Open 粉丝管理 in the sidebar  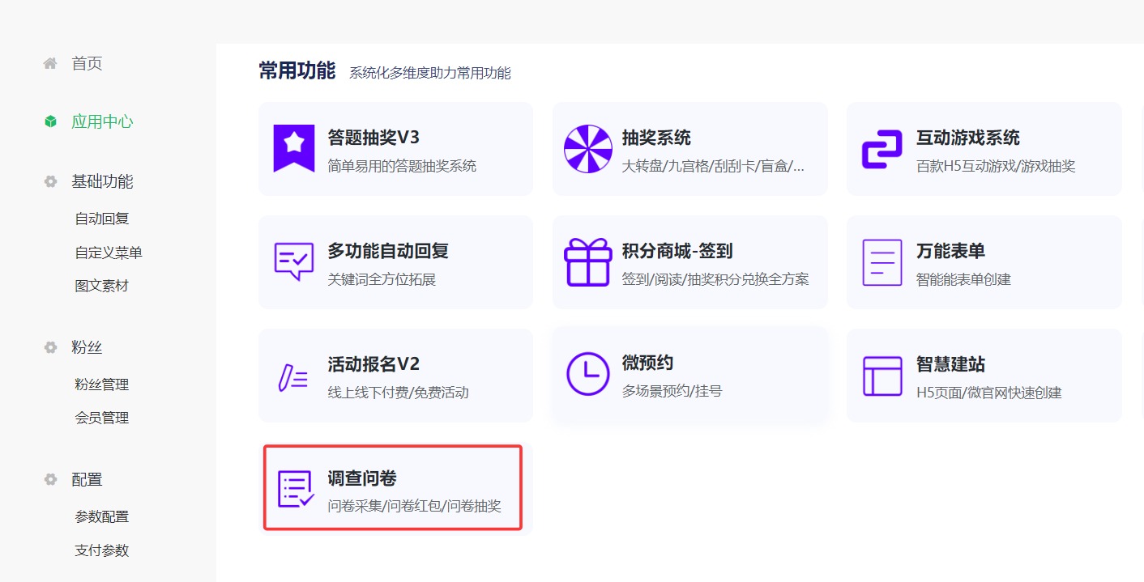(102, 384)
